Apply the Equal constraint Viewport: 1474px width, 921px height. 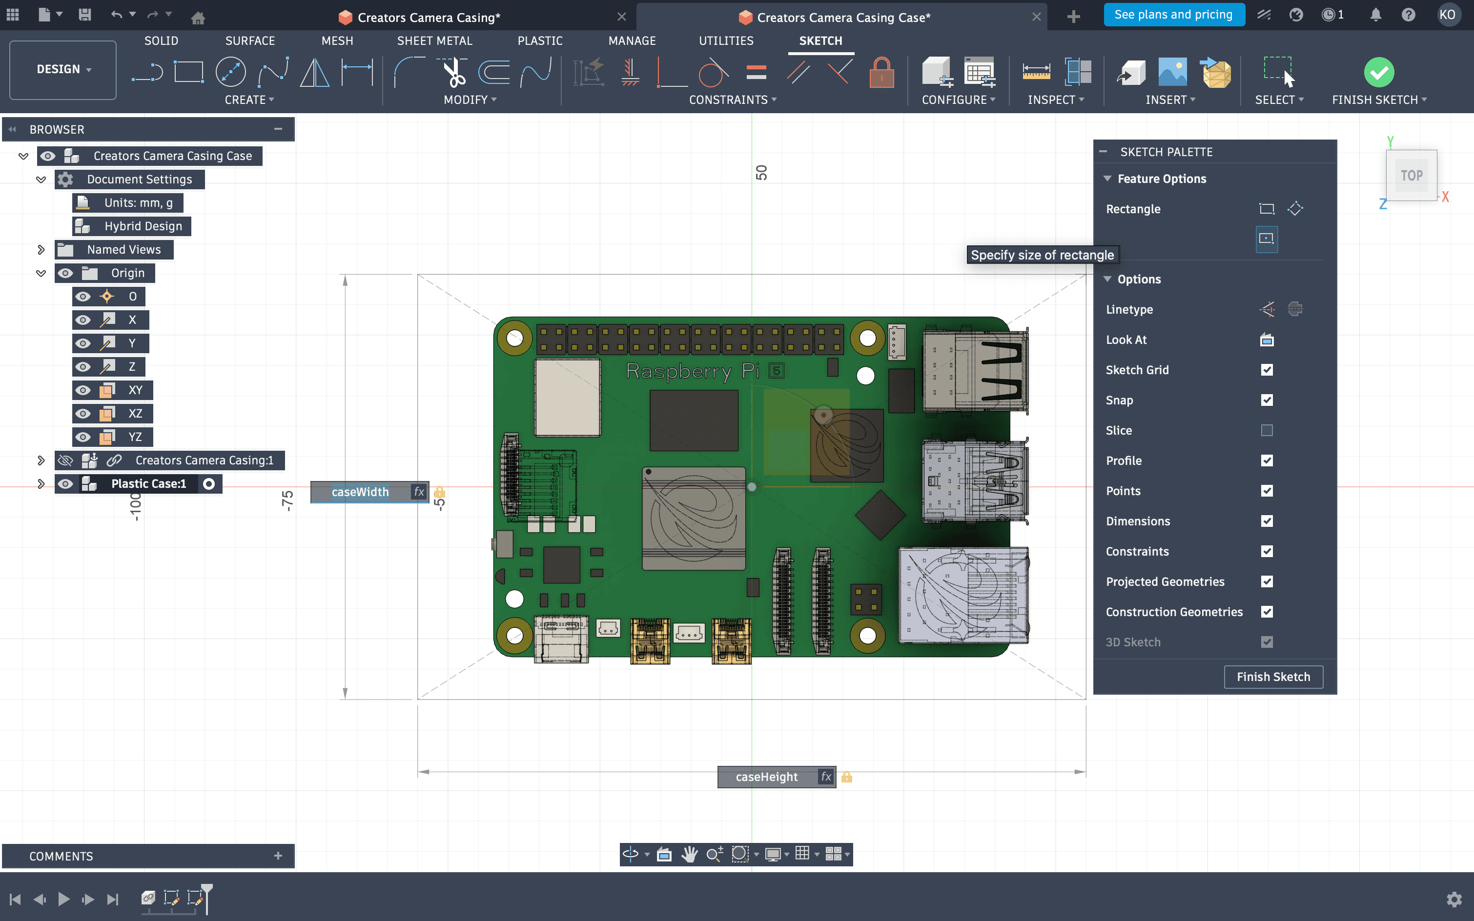coord(756,73)
